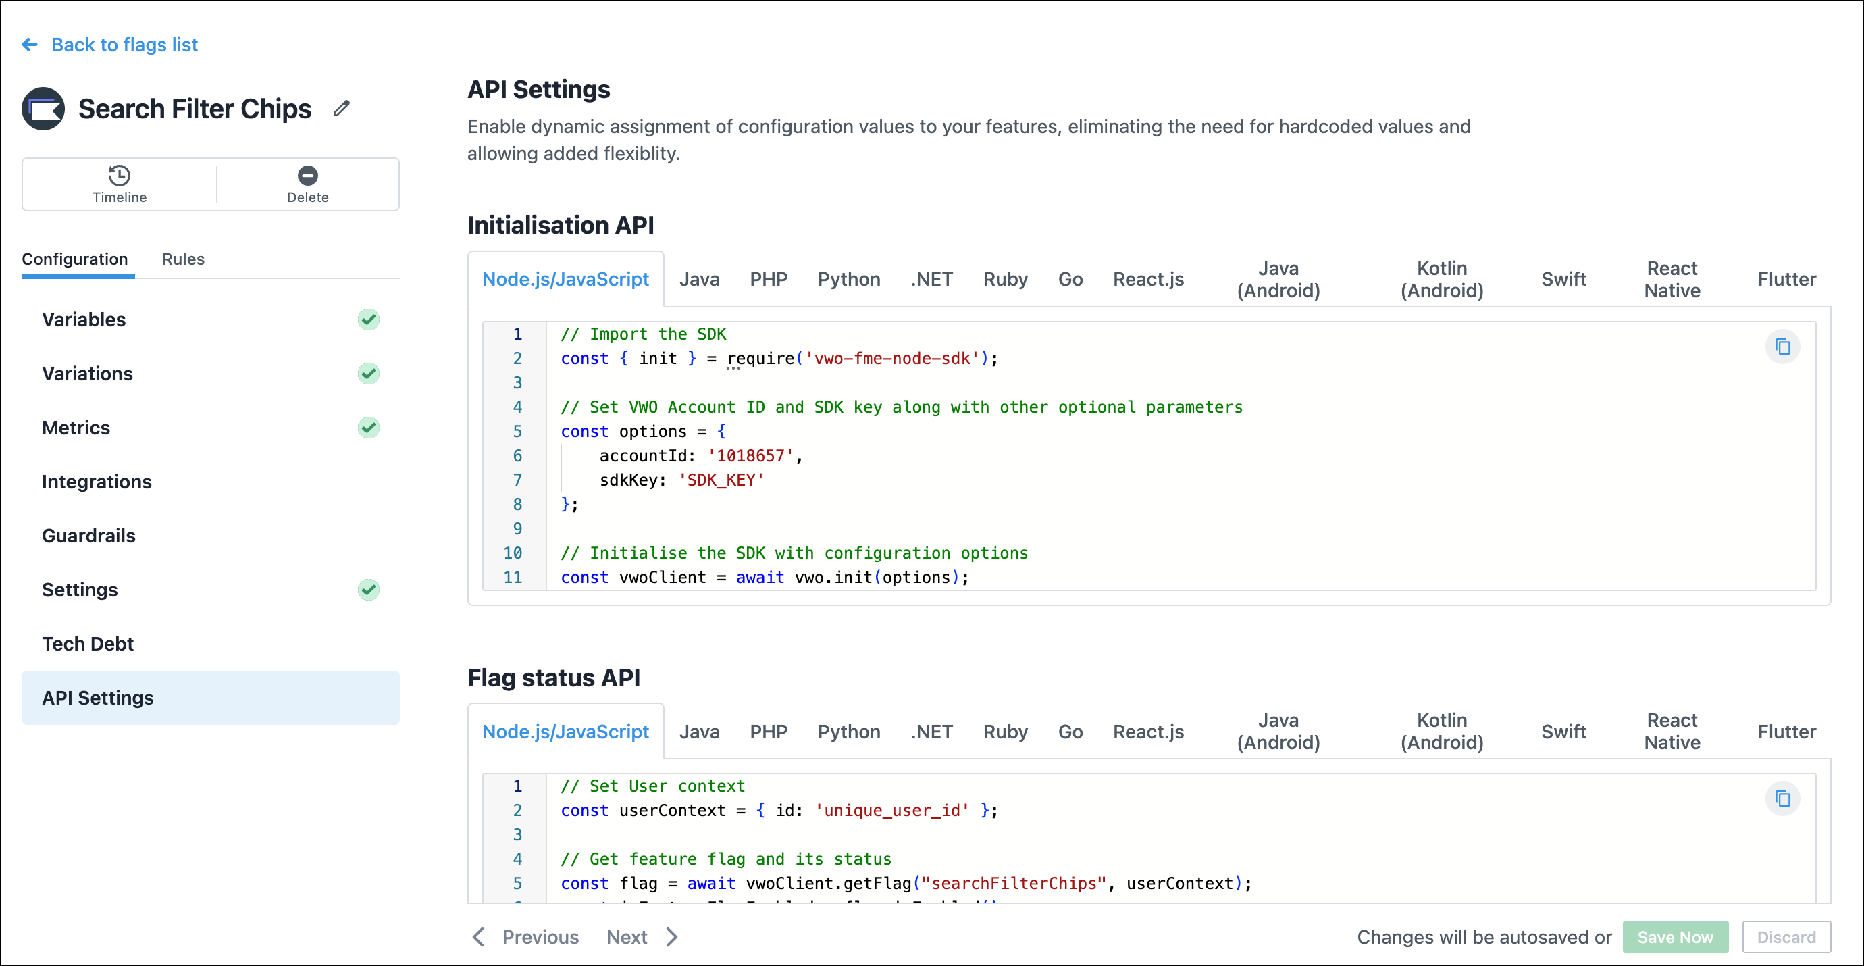1864x966 pixels.
Task: Select Kotlin (Android) tab in Flag status API
Action: pos(1441,732)
